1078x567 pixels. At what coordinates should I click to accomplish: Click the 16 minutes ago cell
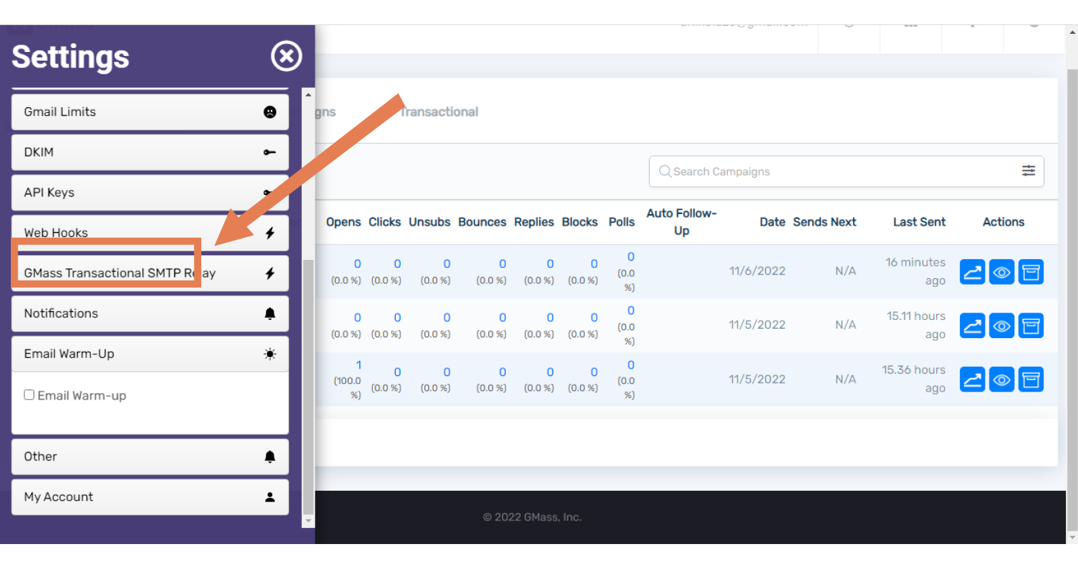[915, 271]
